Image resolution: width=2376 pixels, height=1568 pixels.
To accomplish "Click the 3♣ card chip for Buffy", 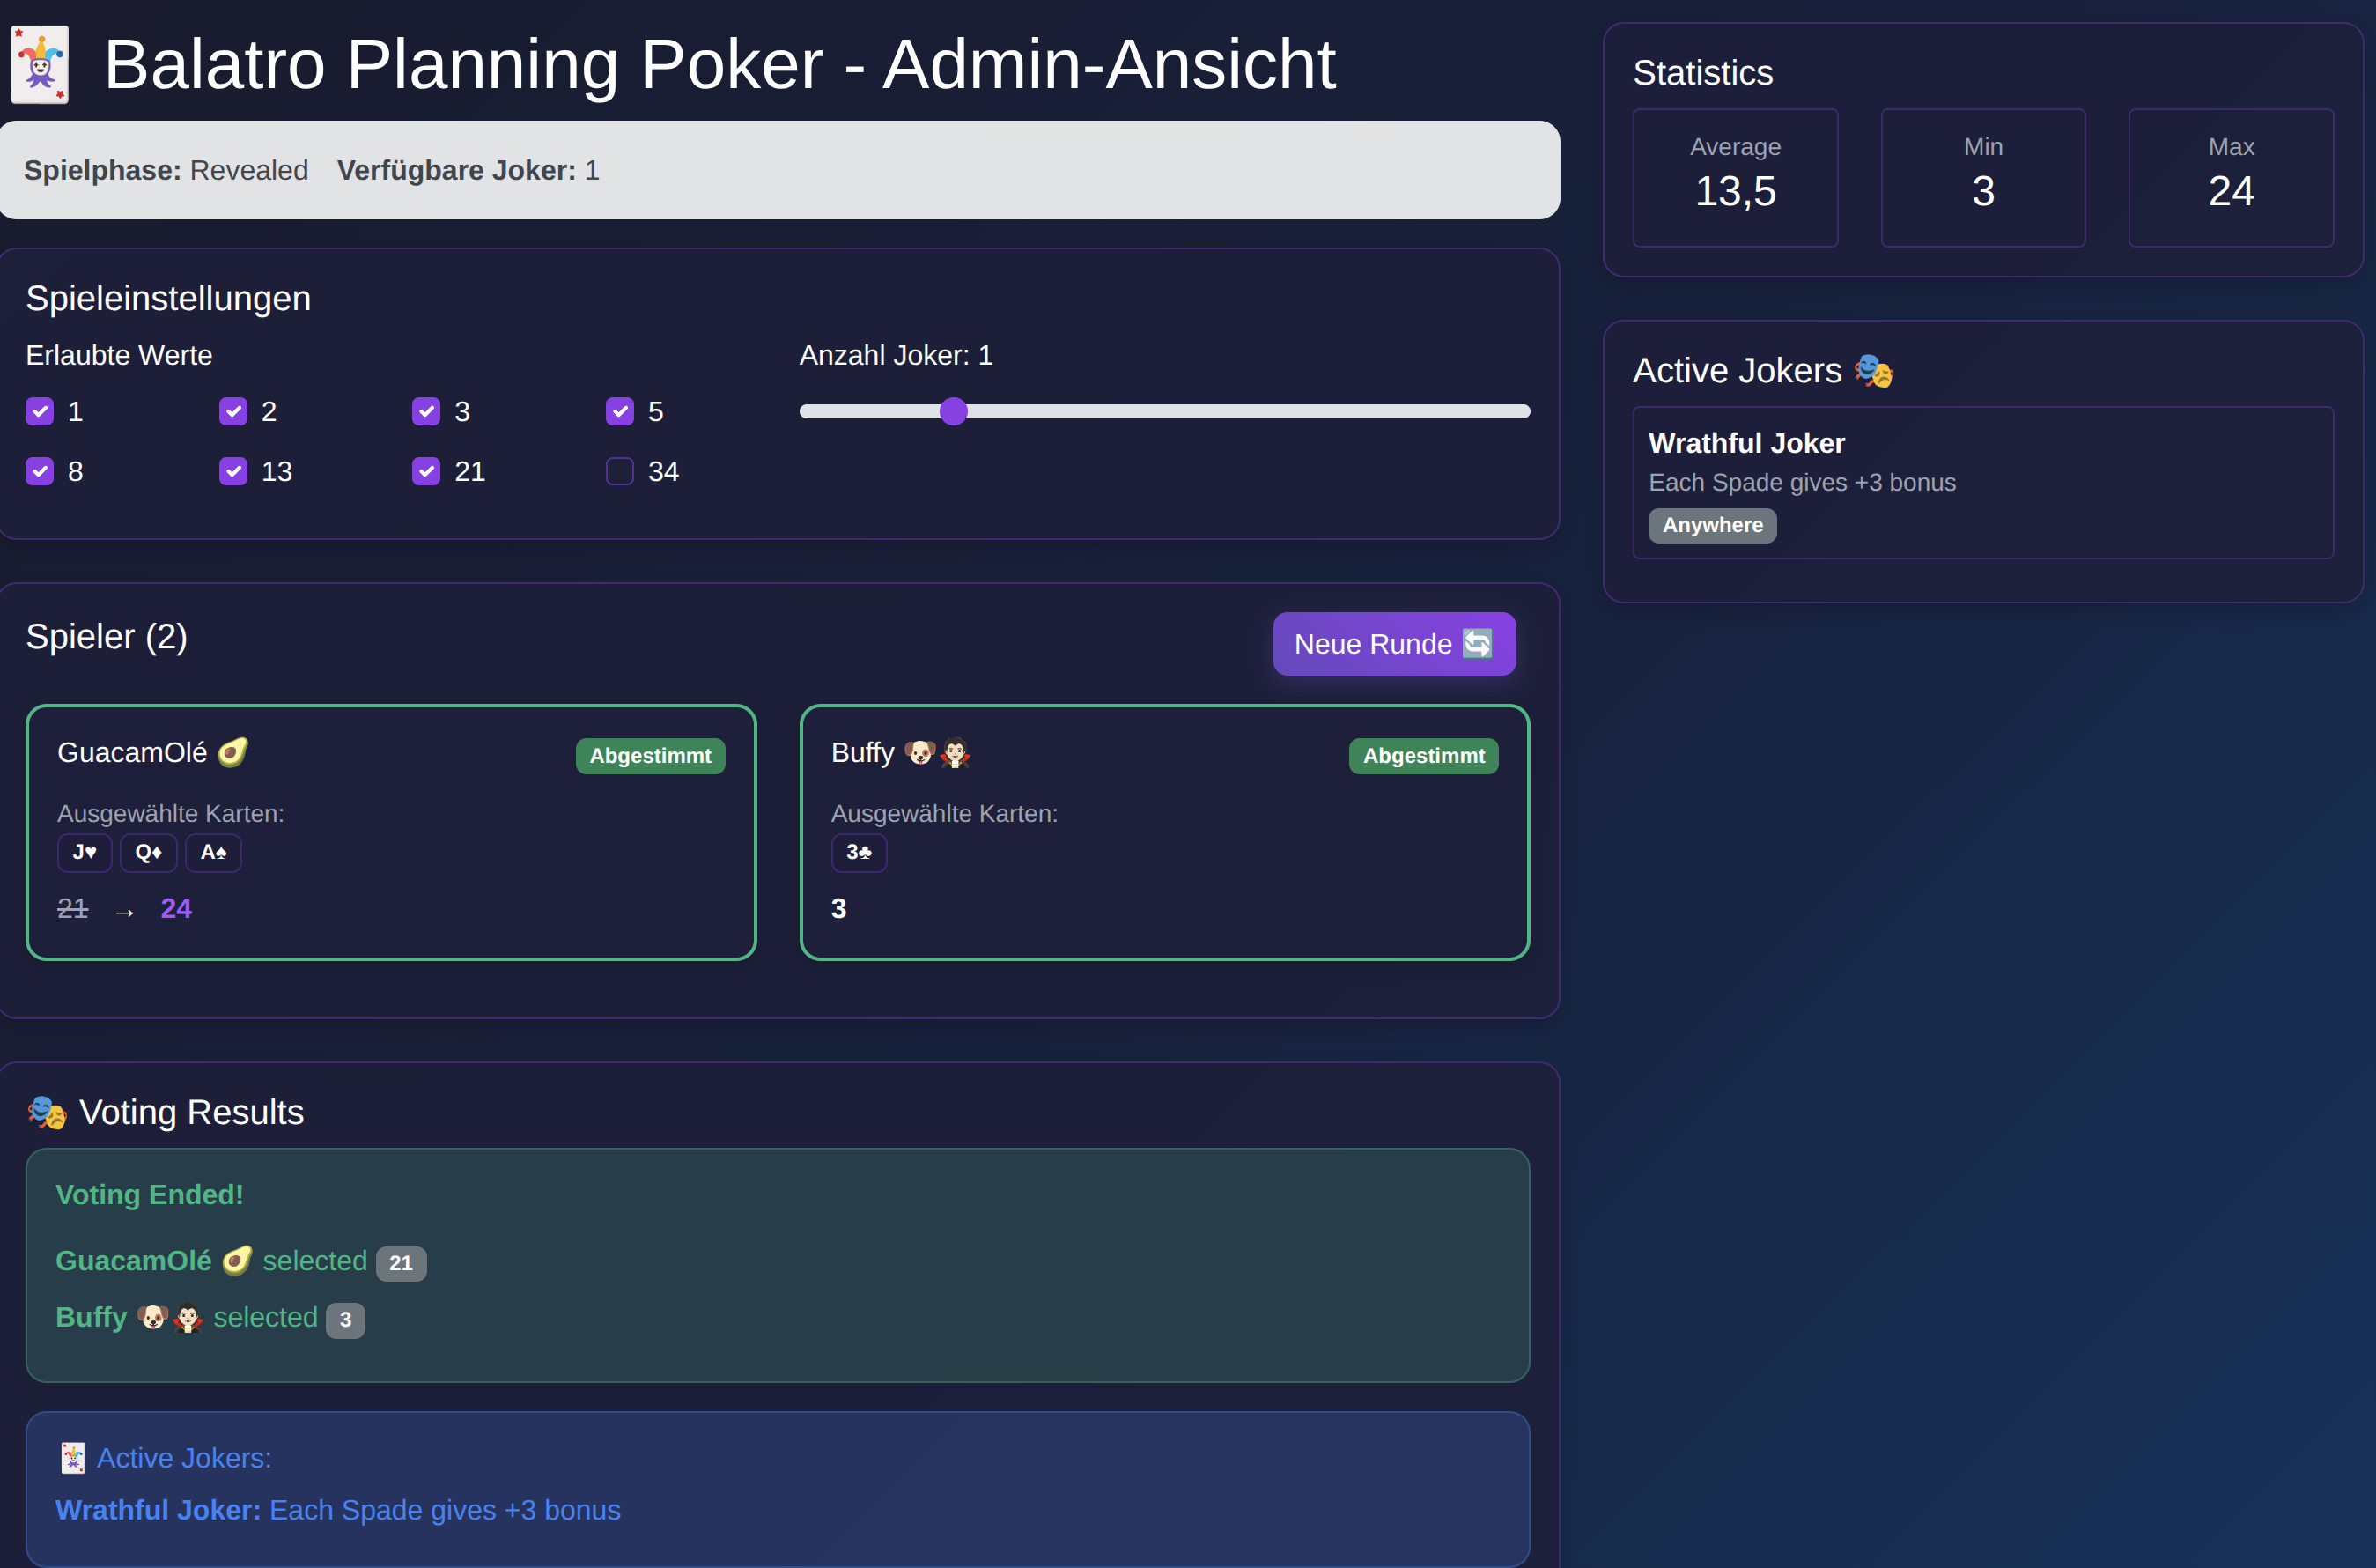I will (859, 853).
